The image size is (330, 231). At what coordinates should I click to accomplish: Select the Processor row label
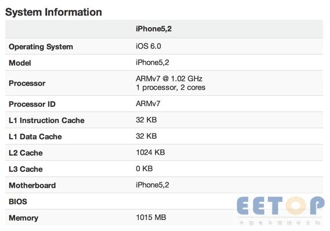coord(27,83)
